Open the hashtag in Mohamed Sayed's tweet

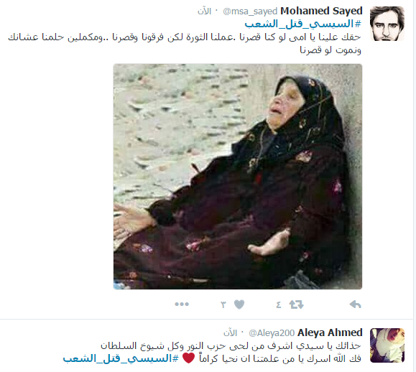[x=302, y=24]
